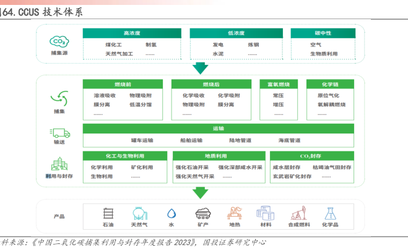Select the synthetic fuel (合成燃料) icon

(x=298, y=214)
